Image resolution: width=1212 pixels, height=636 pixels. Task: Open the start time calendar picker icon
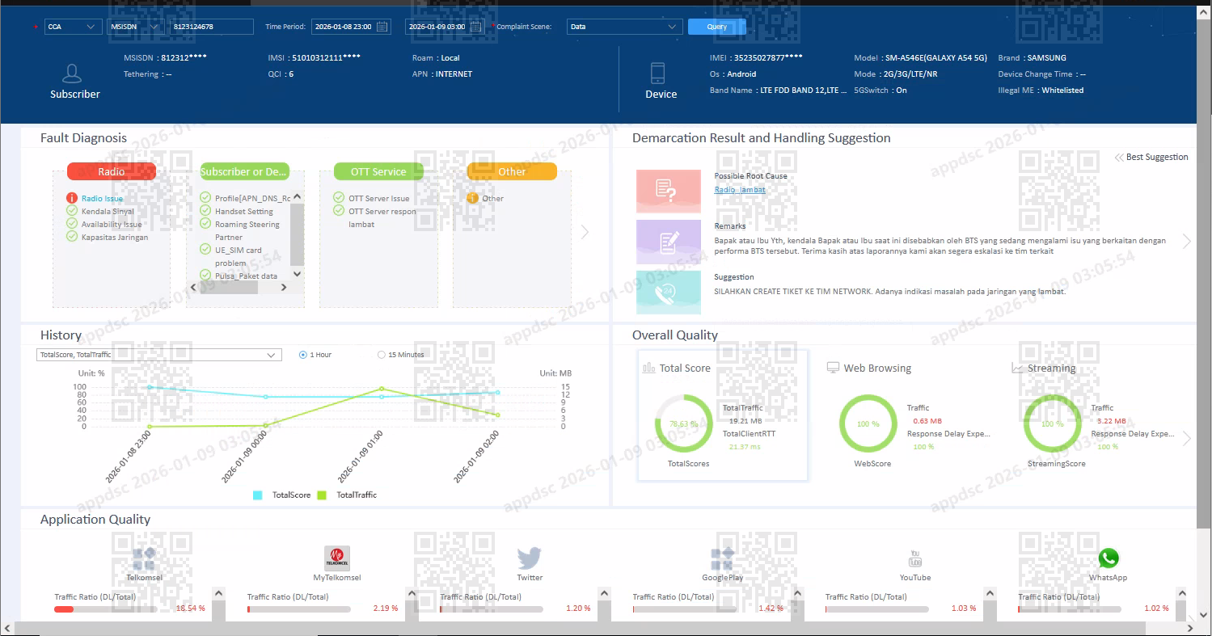(x=382, y=27)
